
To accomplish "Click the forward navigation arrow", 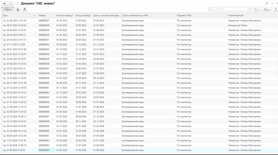I will point(10,3).
